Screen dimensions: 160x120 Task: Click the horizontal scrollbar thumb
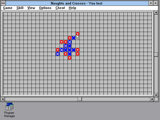click(x=80, y=99)
